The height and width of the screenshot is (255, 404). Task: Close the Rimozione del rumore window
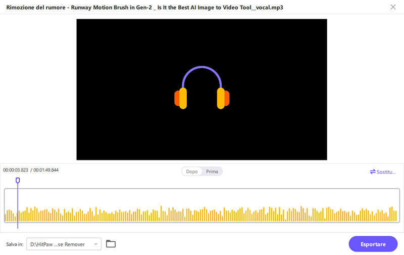click(x=393, y=7)
